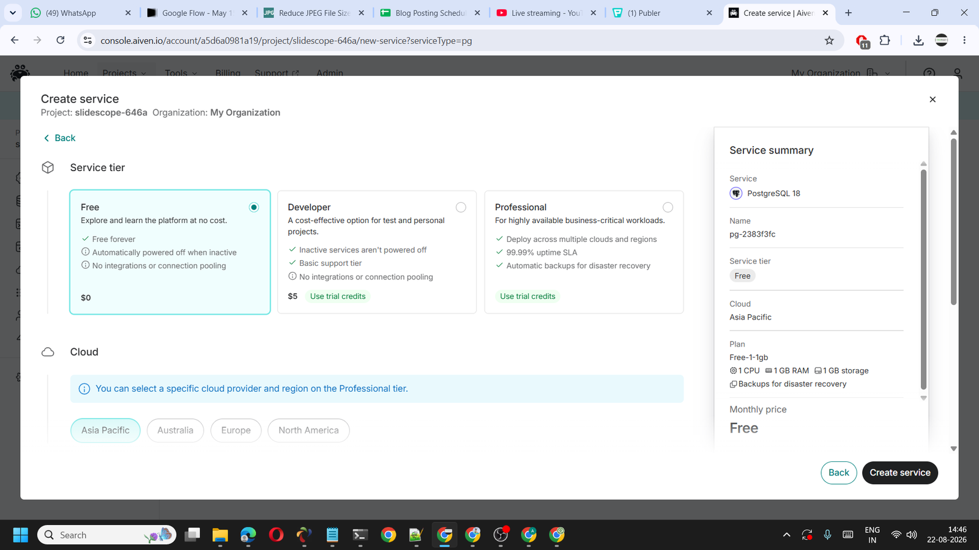Select the Developer service tier radio button
Viewport: 979px width, 550px height.
461,207
